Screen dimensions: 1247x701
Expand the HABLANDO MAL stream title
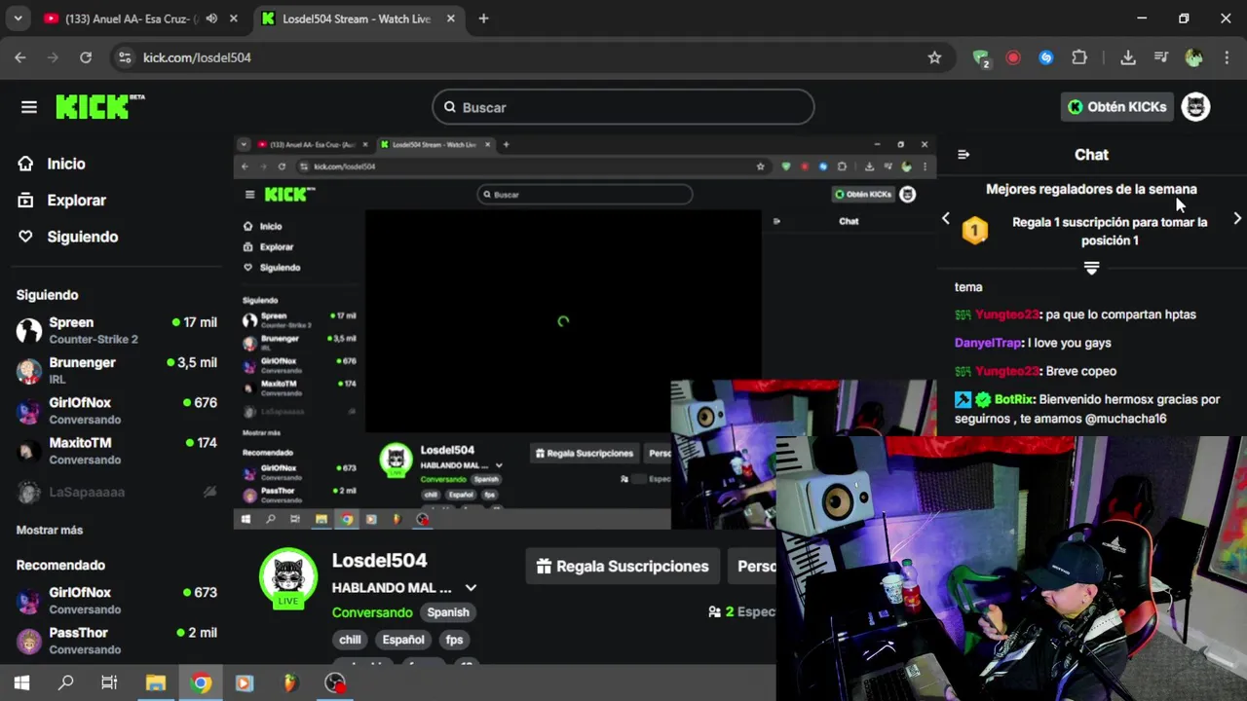point(471,588)
